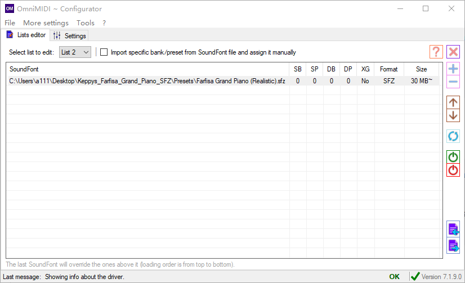Click the orange question mark help icon

click(x=436, y=52)
